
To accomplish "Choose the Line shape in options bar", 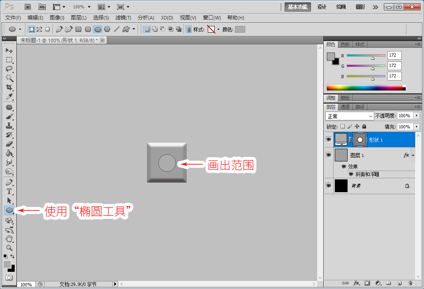I will click(117, 29).
